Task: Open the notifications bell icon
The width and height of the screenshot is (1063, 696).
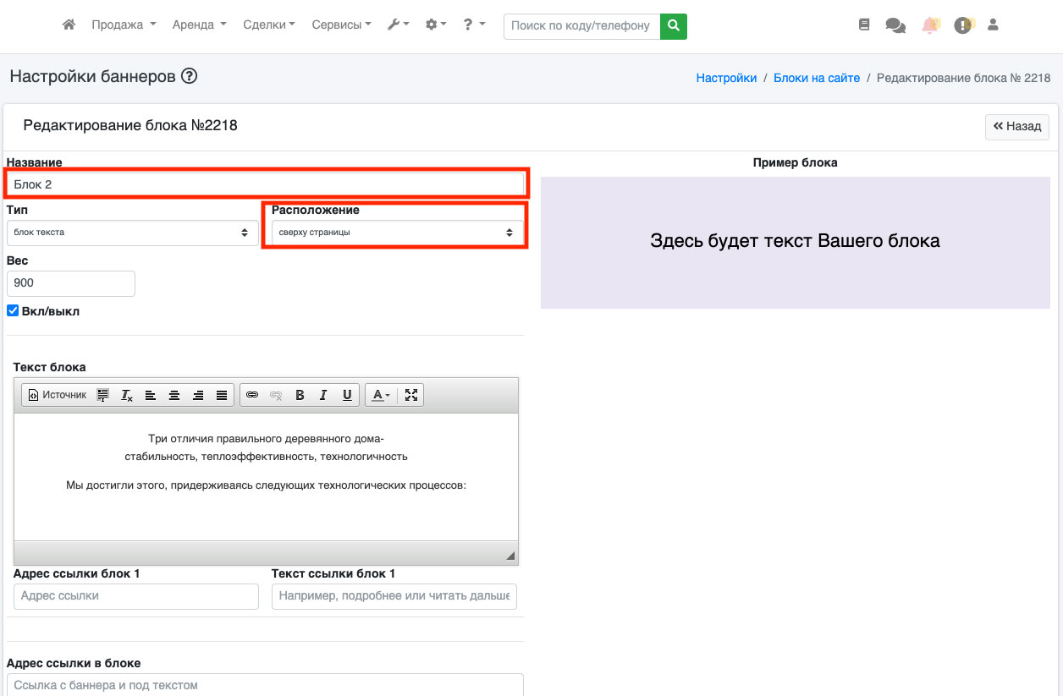Action: click(x=930, y=25)
